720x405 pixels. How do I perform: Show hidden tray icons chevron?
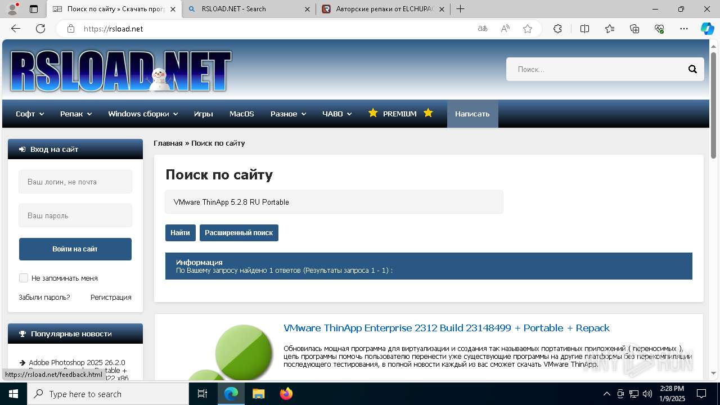coord(606,394)
